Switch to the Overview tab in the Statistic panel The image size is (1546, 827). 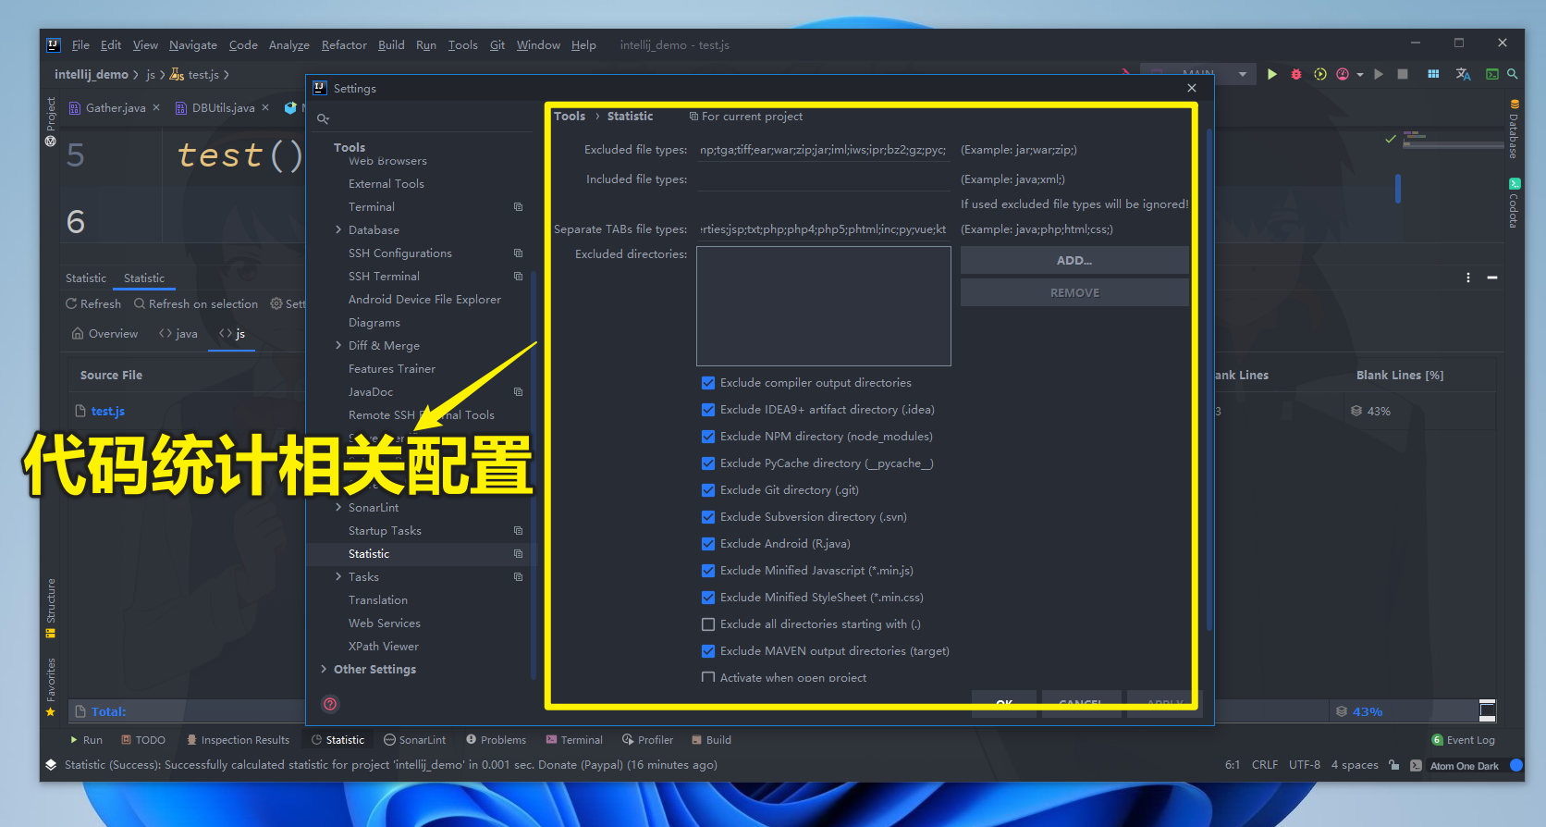104,334
